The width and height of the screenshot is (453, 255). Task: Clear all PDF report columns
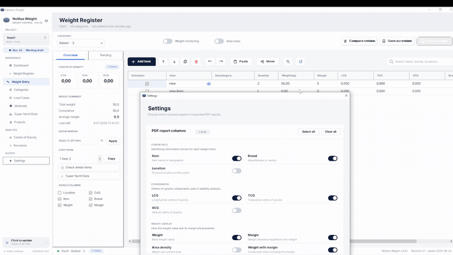(x=331, y=131)
